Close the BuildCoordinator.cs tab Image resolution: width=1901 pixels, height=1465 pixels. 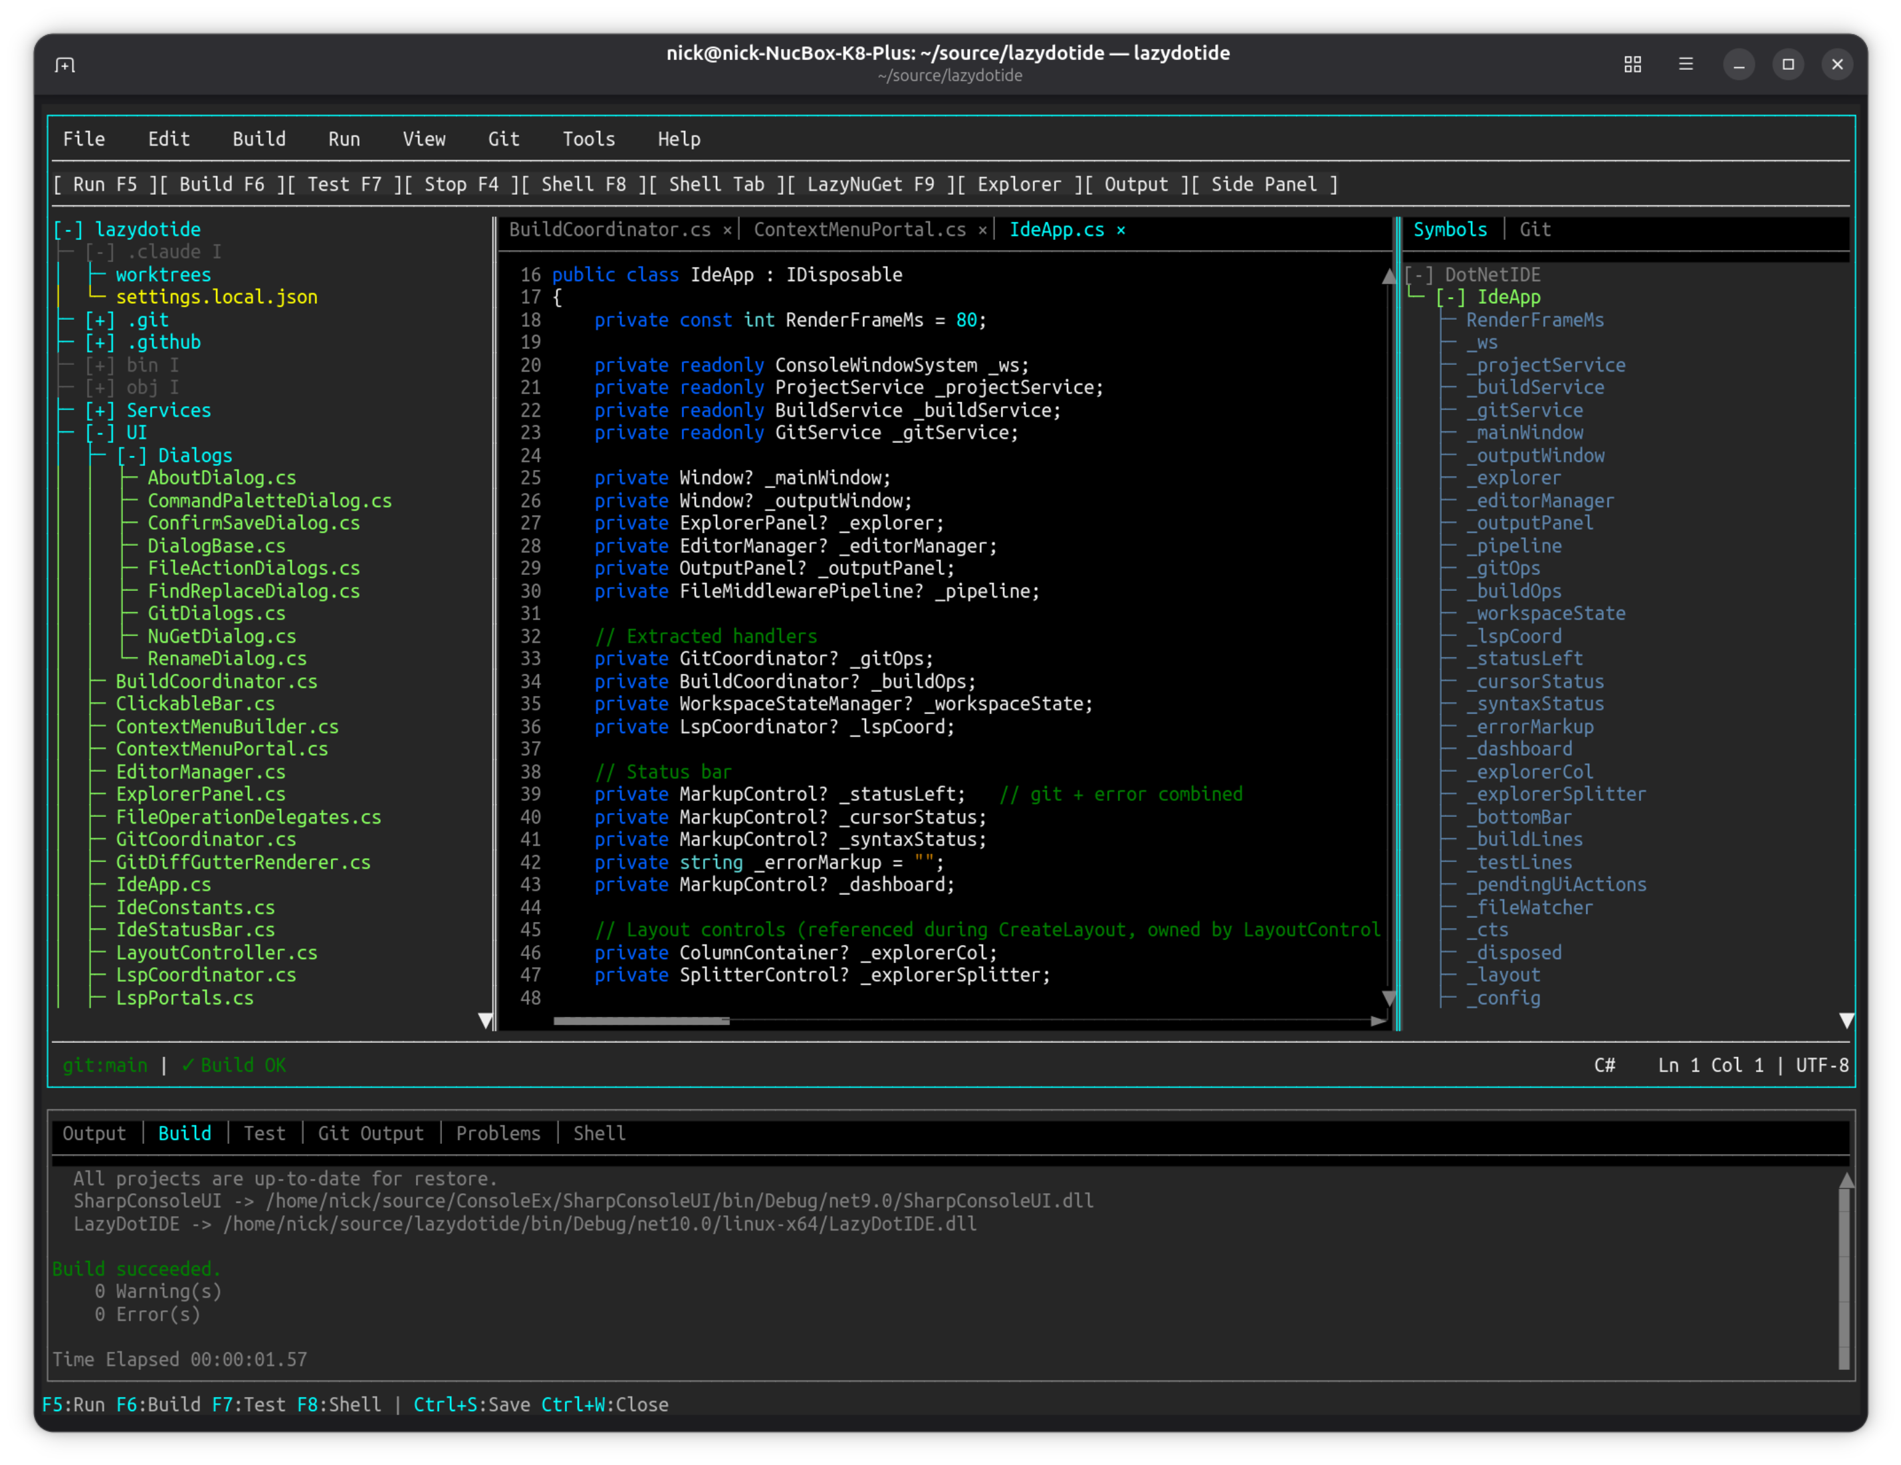coord(727,230)
